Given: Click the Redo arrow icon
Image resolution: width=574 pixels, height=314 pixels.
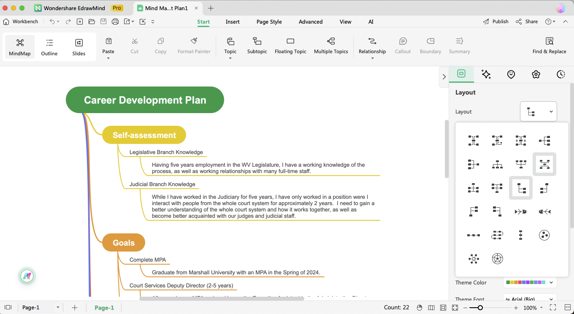Looking at the screenshot, I should (x=68, y=22).
